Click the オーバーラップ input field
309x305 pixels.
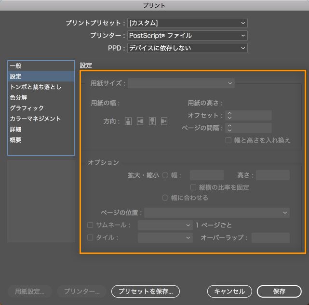point(270,238)
